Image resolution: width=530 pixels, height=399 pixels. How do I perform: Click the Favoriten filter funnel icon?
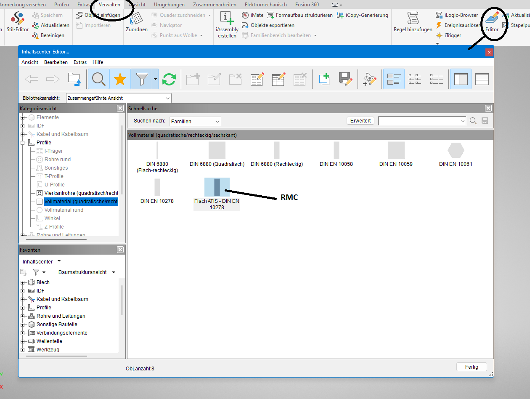tap(37, 272)
